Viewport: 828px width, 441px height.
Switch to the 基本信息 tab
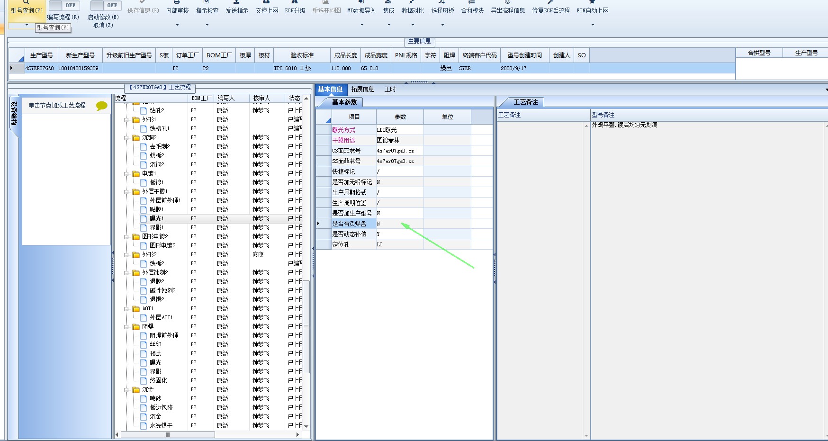(x=331, y=89)
